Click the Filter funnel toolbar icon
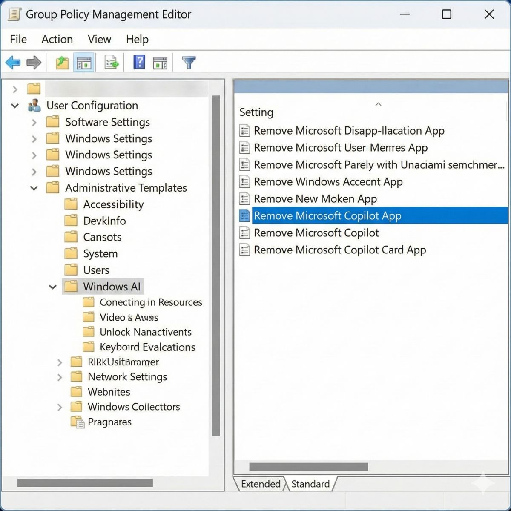 click(x=189, y=63)
